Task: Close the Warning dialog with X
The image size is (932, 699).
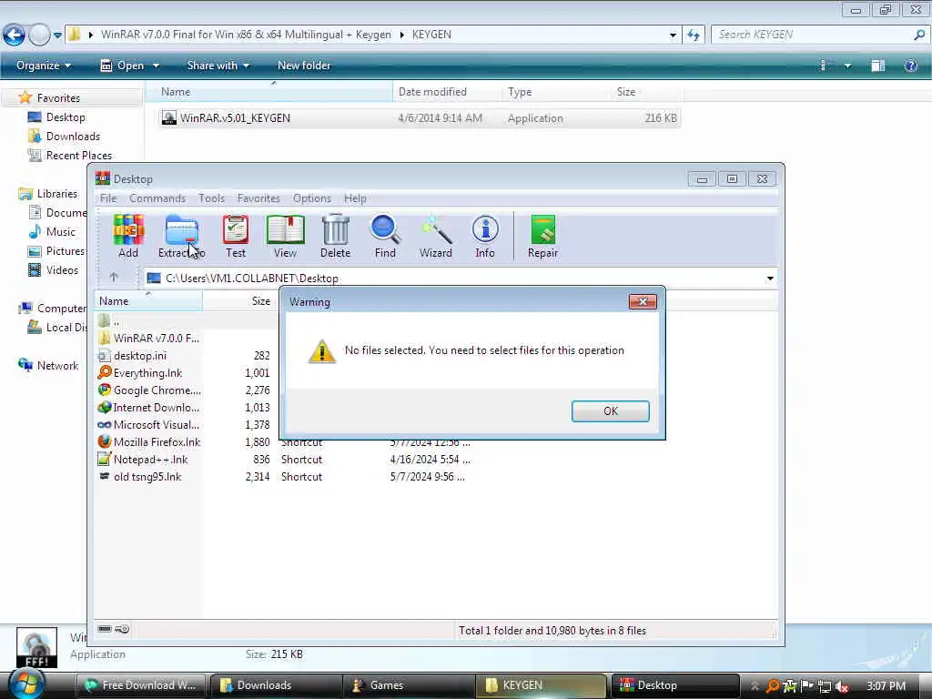Action: coord(643,302)
